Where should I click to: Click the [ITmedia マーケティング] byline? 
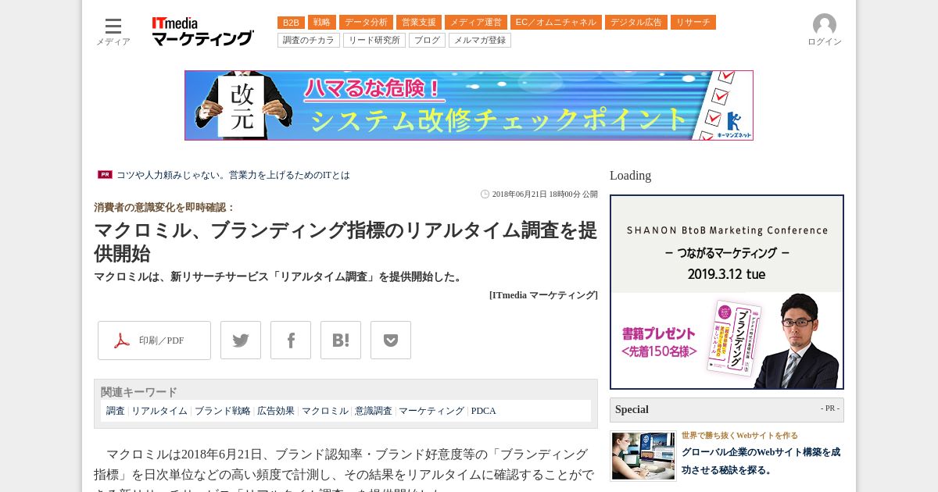tap(543, 295)
